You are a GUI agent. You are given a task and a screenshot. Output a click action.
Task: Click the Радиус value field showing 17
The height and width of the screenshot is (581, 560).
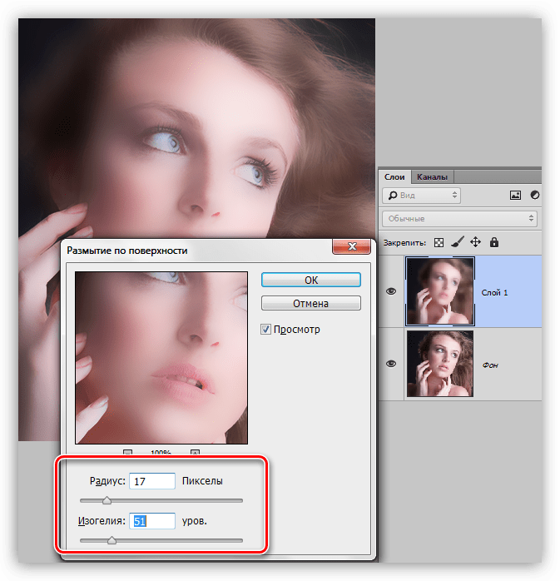point(152,481)
